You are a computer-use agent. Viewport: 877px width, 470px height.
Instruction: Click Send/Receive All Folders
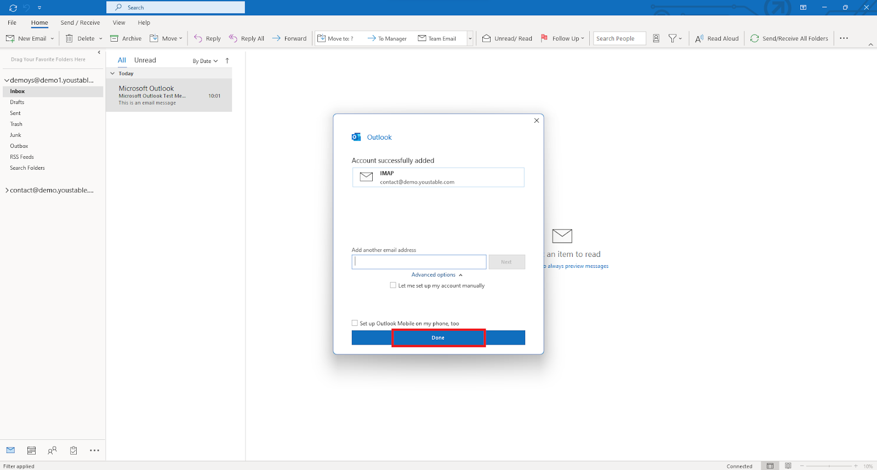[789, 38]
